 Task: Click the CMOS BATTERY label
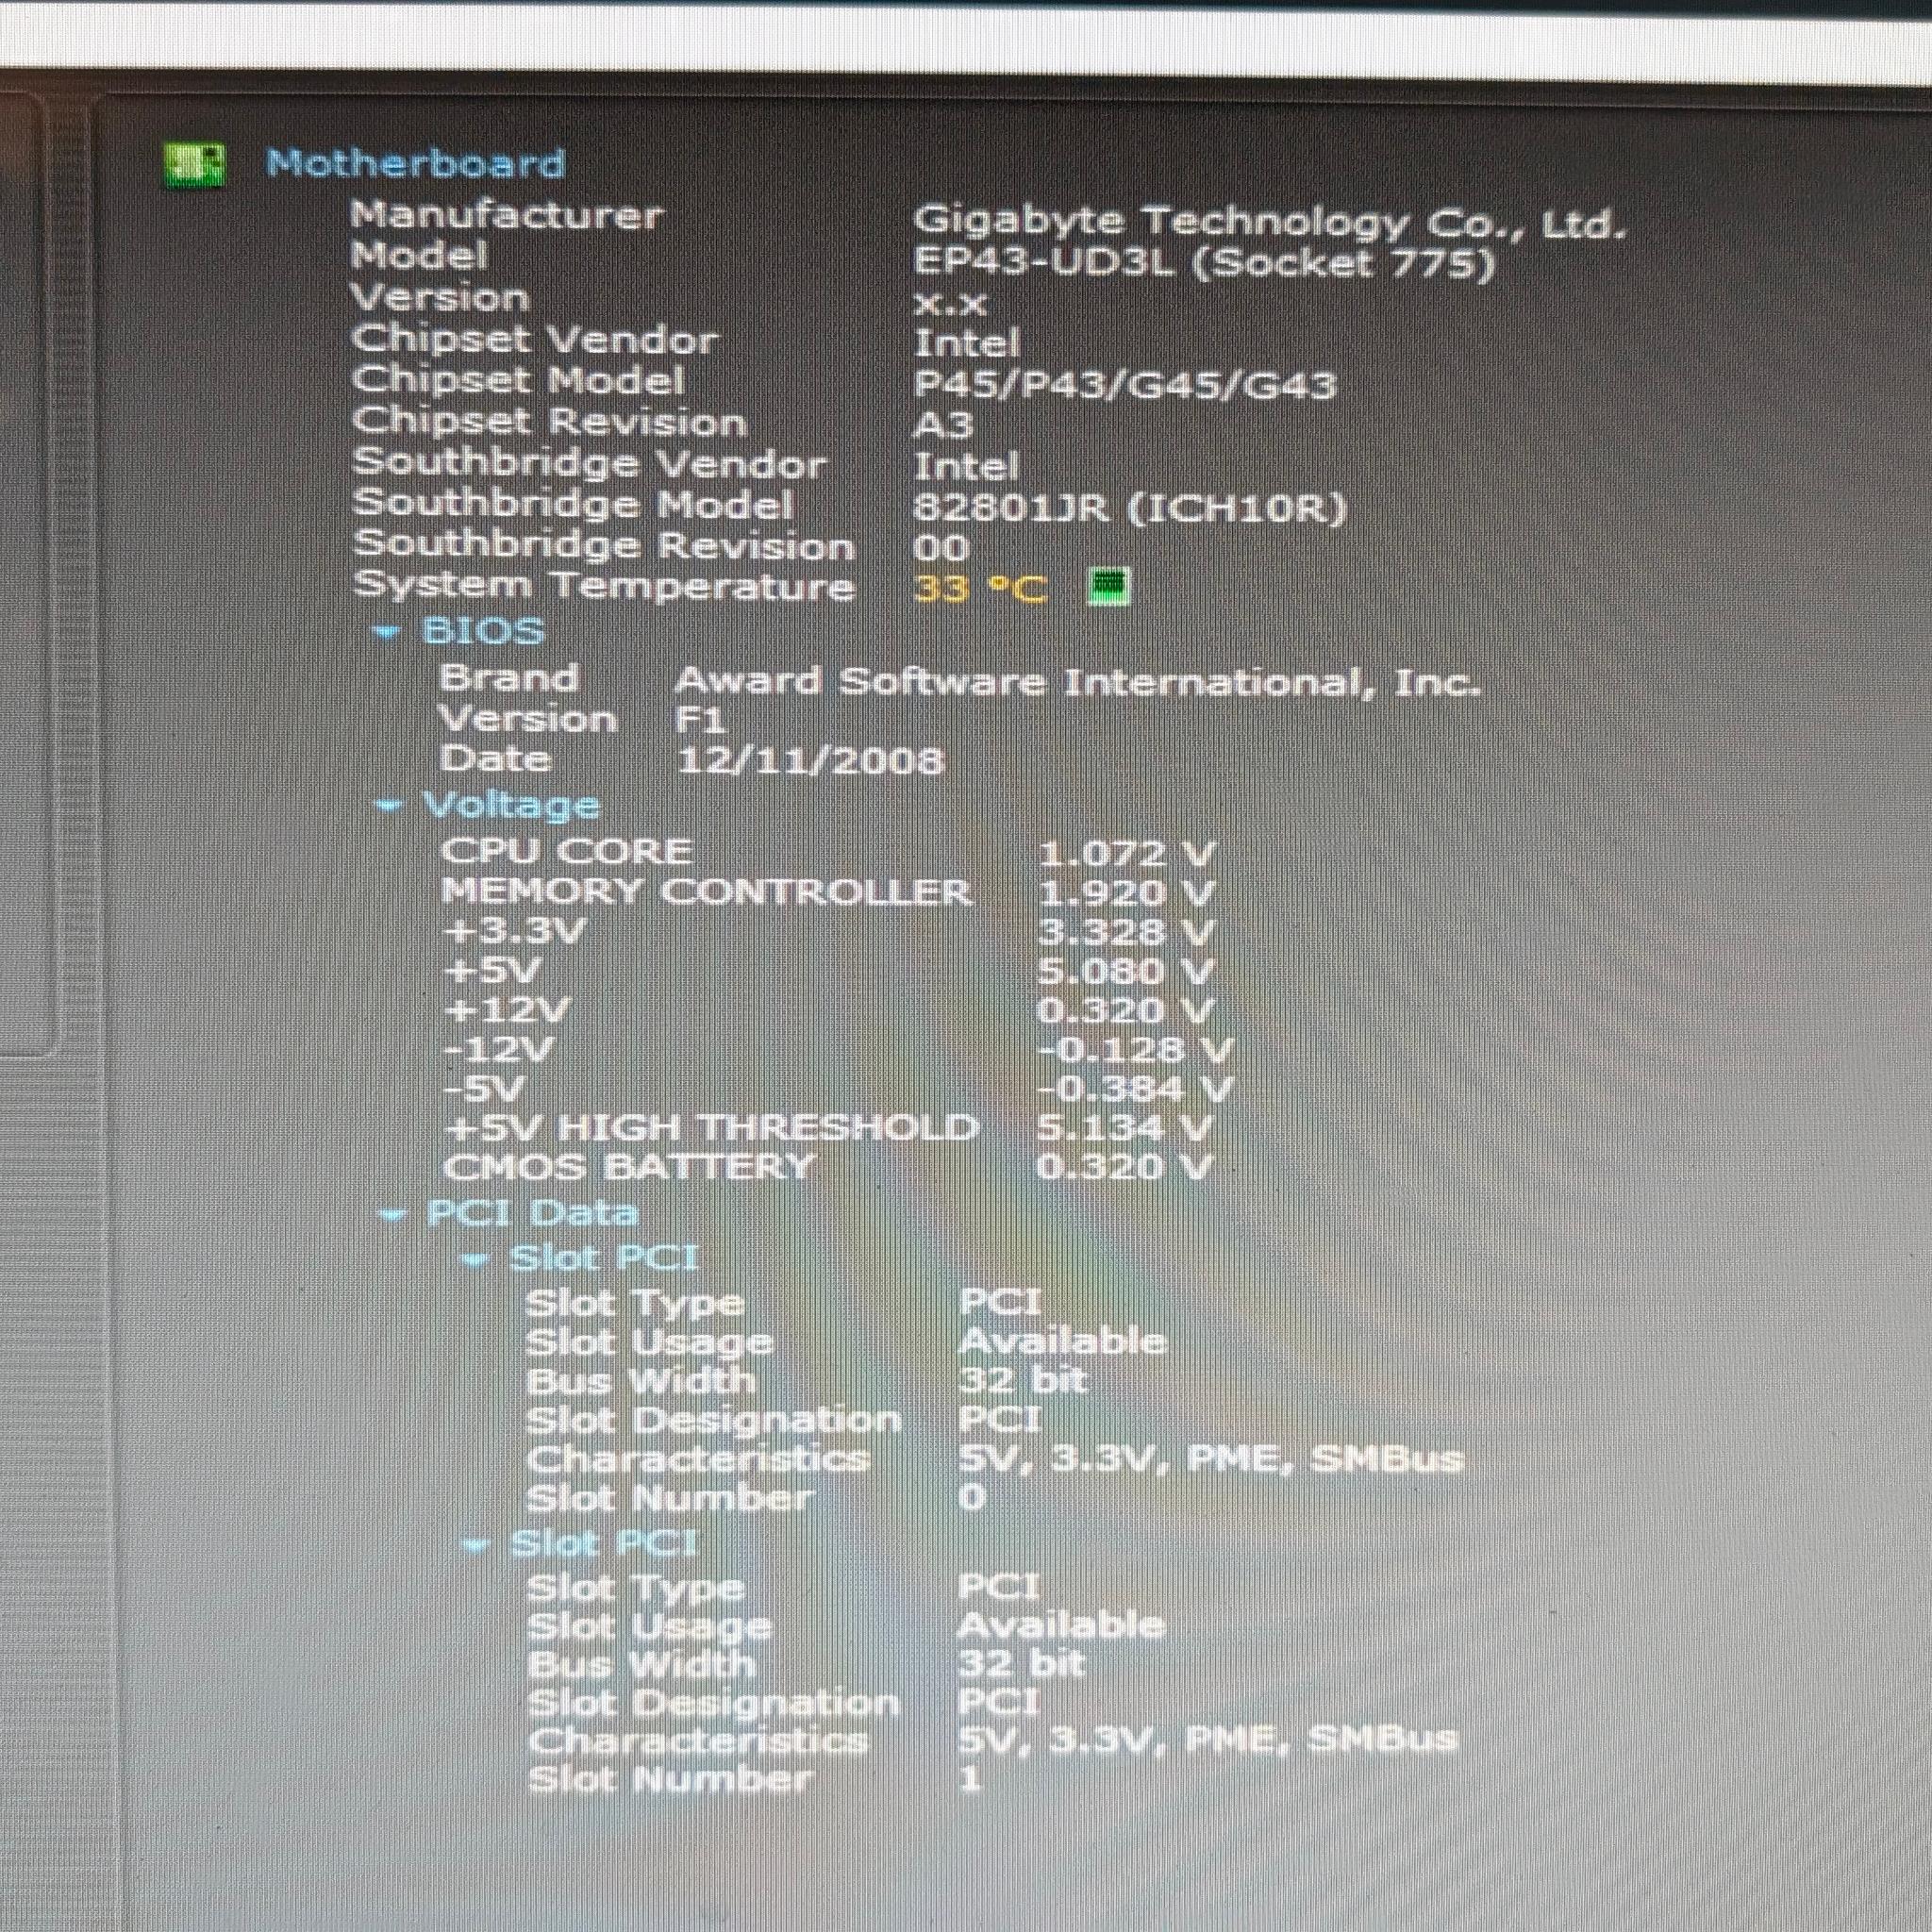tap(628, 1167)
